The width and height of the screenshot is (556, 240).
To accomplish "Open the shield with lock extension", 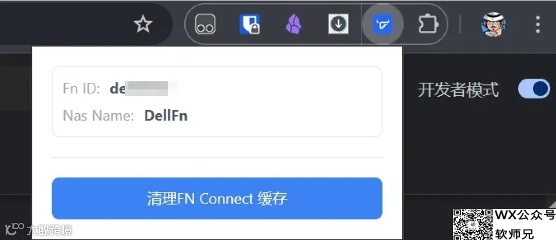I will 249,24.
